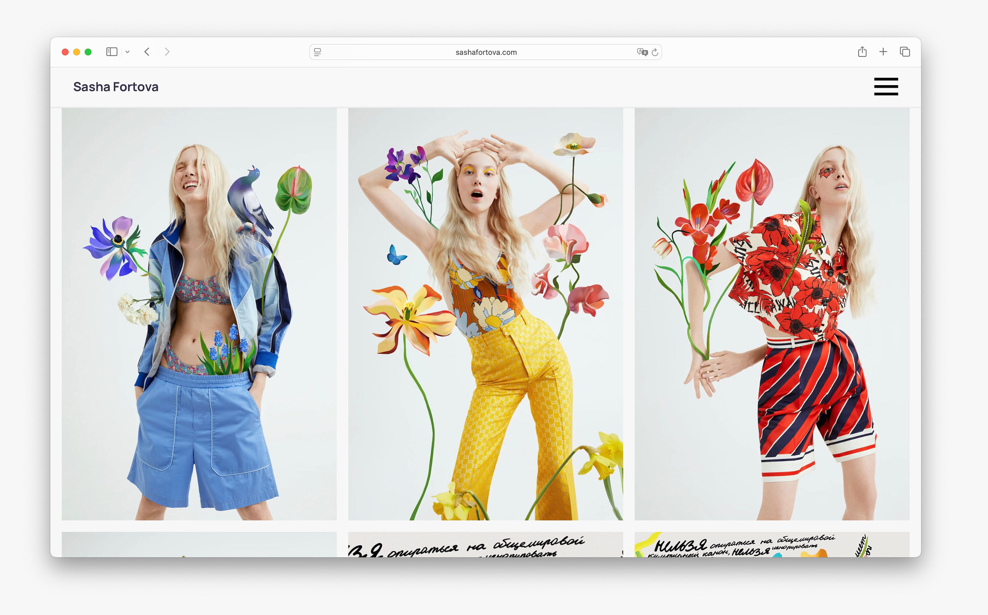Open the bottom-right НЕЛЬЗЯ lettering image
Viewport: 988px width, 615px height.
[x=772, y=544]
